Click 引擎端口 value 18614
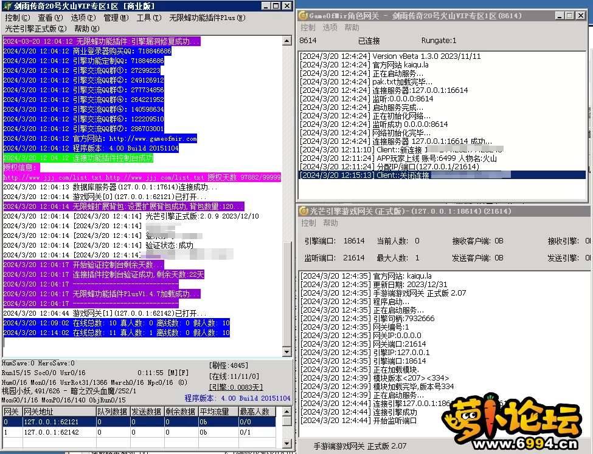Screen dimensions: 593x454 [353, 241]
